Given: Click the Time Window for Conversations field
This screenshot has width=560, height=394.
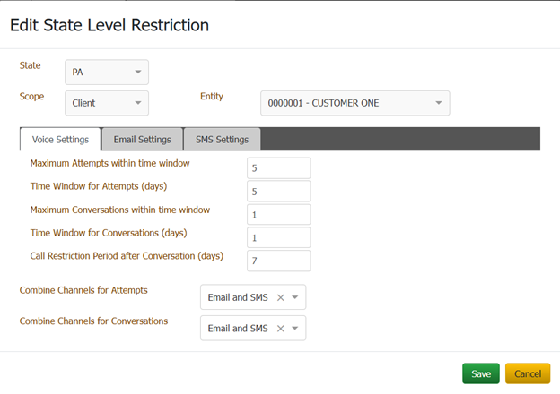Looking at the screenshot, I should point(278,237).
